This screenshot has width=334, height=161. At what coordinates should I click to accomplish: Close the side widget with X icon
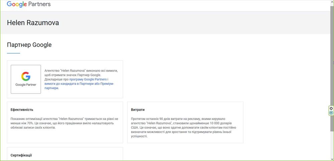331,109
